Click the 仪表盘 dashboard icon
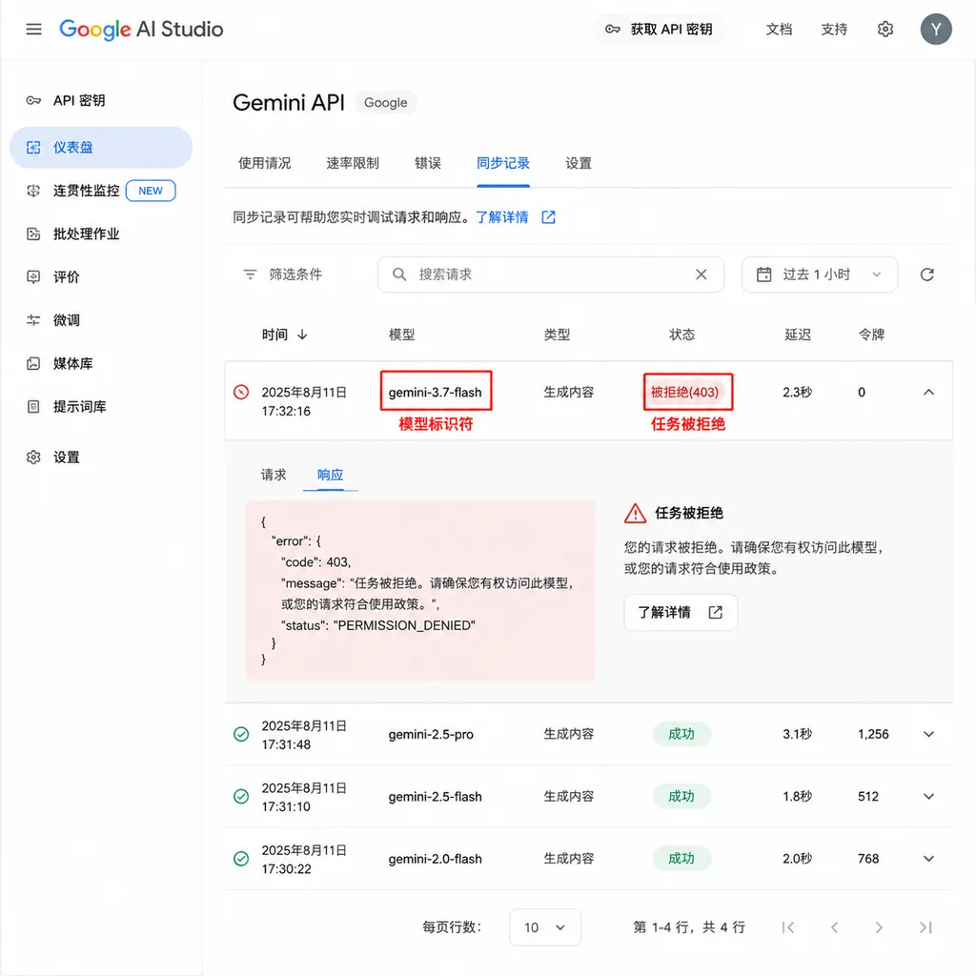The image size is (976, 976). point(33,148)
